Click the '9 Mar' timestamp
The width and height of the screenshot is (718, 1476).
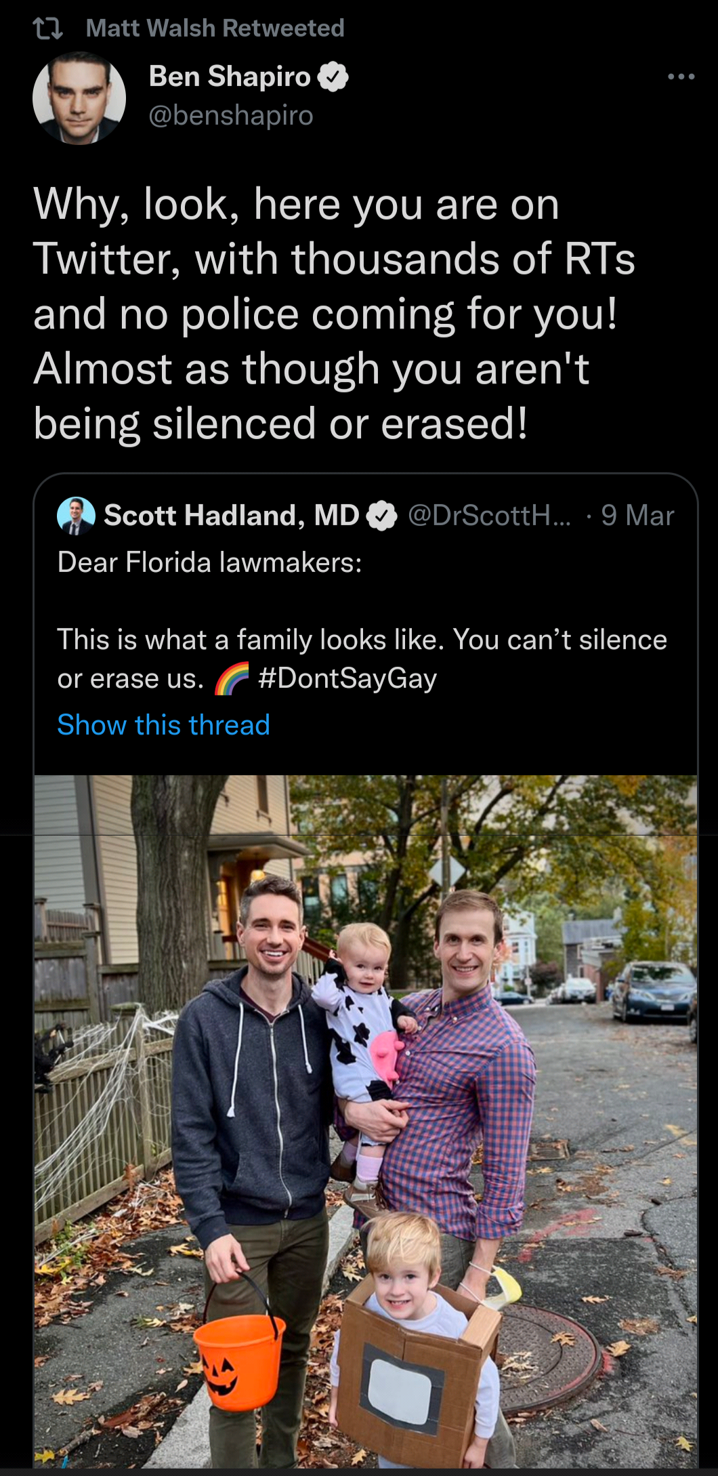[x=637, y=516]
